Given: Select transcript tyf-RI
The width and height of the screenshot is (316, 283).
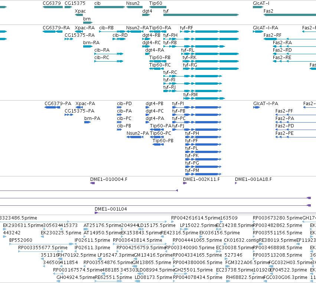Looking at the screenshot, I should pyautogui.click(x=193, y=84).
